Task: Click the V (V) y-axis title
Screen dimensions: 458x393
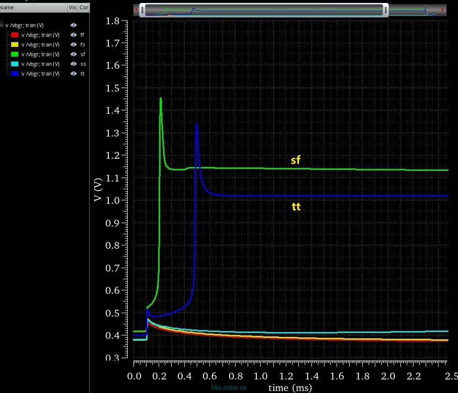Action: (x=98, y=190)
